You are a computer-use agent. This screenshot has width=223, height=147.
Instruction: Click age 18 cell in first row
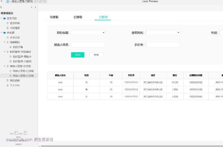[111, 82]
